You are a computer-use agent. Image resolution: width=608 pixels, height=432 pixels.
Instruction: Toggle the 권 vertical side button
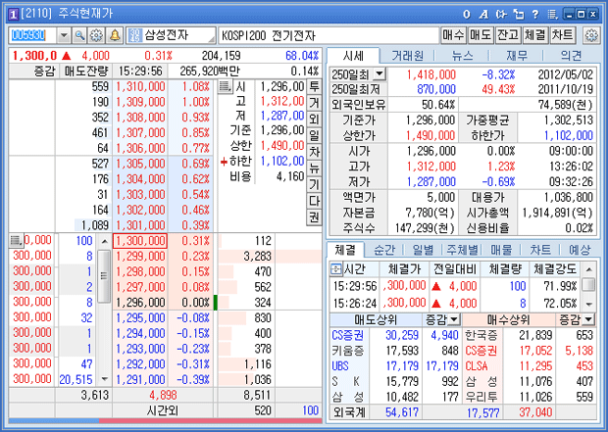pos(314,216)
